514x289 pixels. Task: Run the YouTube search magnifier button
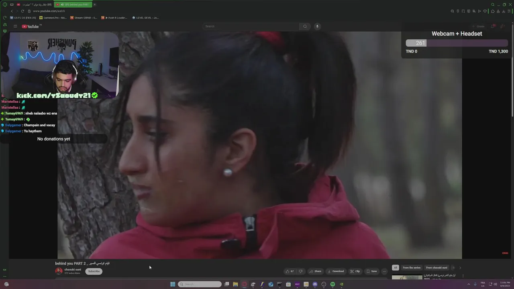point(305,26)
